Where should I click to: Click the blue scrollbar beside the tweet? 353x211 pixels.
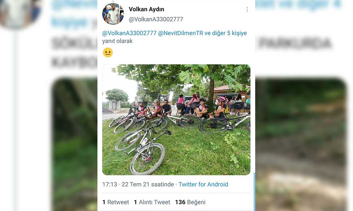tap(255, 192)
